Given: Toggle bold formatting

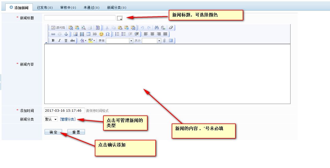Looking at the screenshot, I should (x=53, y=40).
